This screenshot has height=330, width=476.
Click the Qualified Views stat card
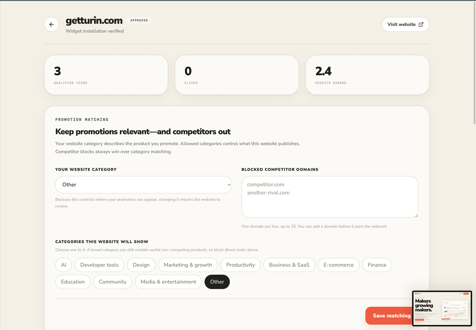106,75
